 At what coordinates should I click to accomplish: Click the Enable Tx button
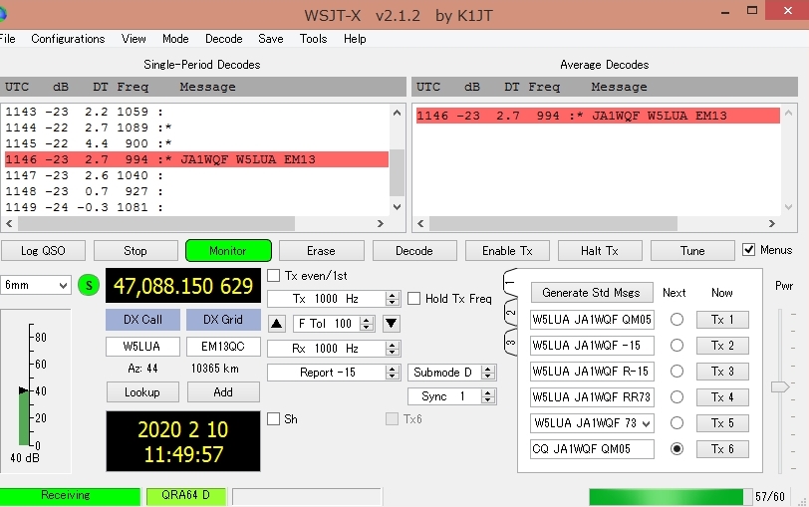[x=507, y=251]
